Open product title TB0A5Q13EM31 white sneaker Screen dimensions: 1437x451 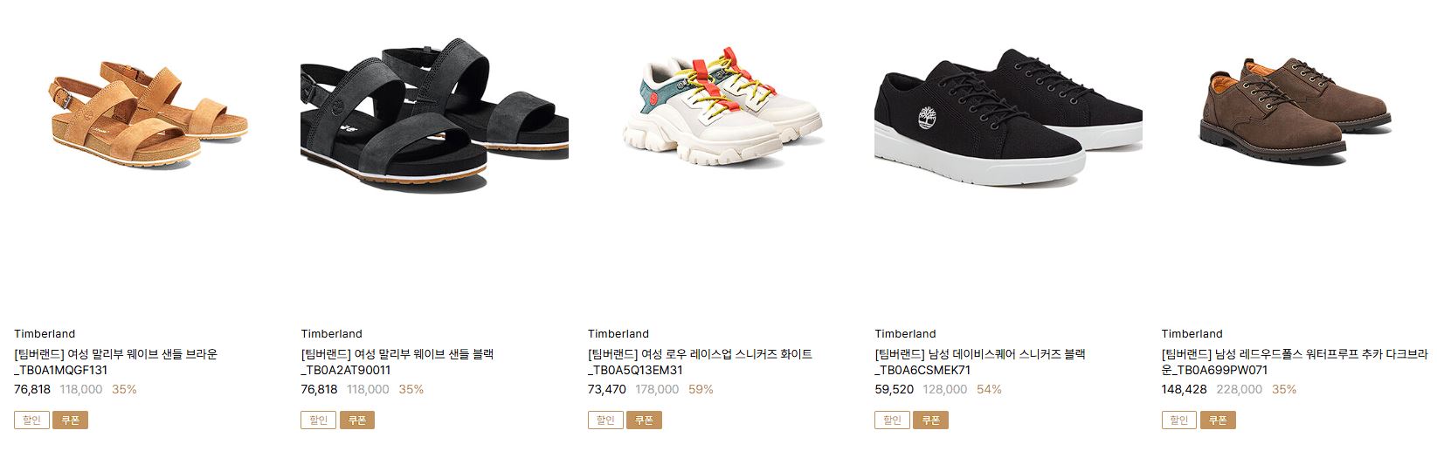701,362
